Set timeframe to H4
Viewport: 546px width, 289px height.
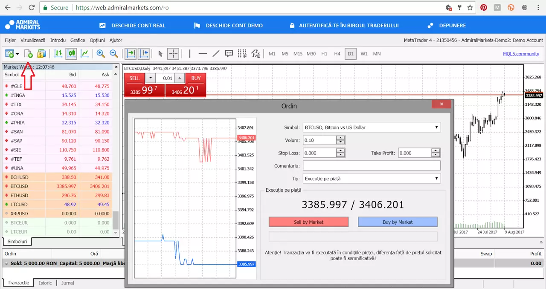tap(337, 54)
